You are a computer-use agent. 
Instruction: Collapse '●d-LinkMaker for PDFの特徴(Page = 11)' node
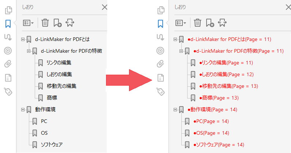point(181,51)
